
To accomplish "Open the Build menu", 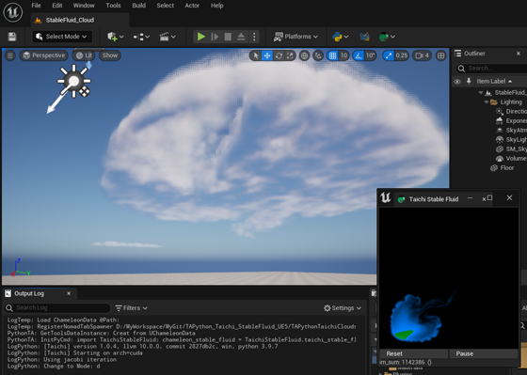I will coord(139,6).
